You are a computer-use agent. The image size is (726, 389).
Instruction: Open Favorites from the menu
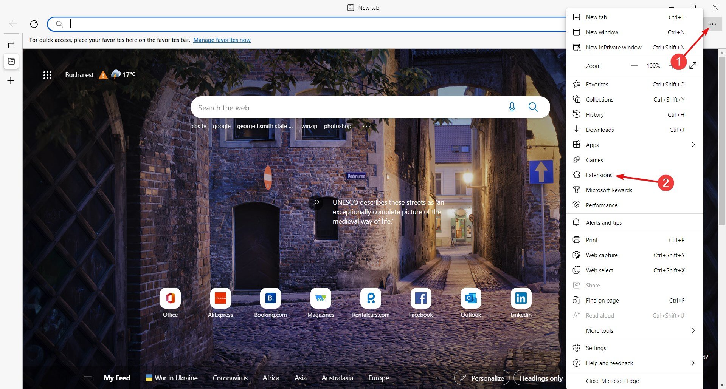[634, 84]
